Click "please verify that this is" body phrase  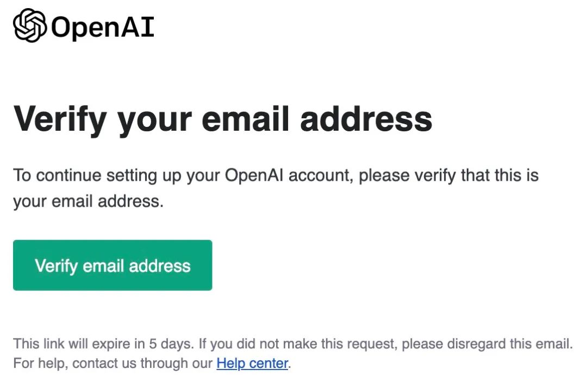[x=449, y=176]
